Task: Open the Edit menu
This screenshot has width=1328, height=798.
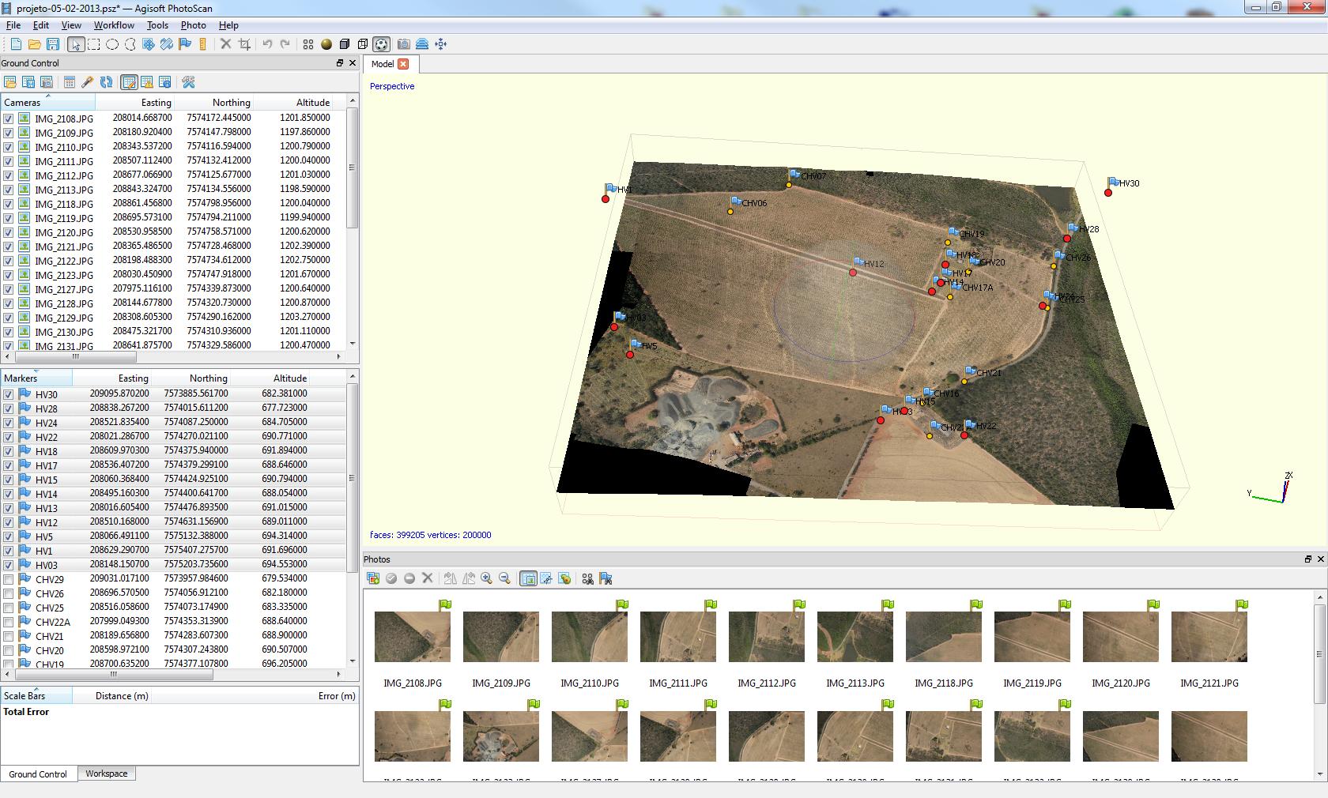Action: coord(41,25)
